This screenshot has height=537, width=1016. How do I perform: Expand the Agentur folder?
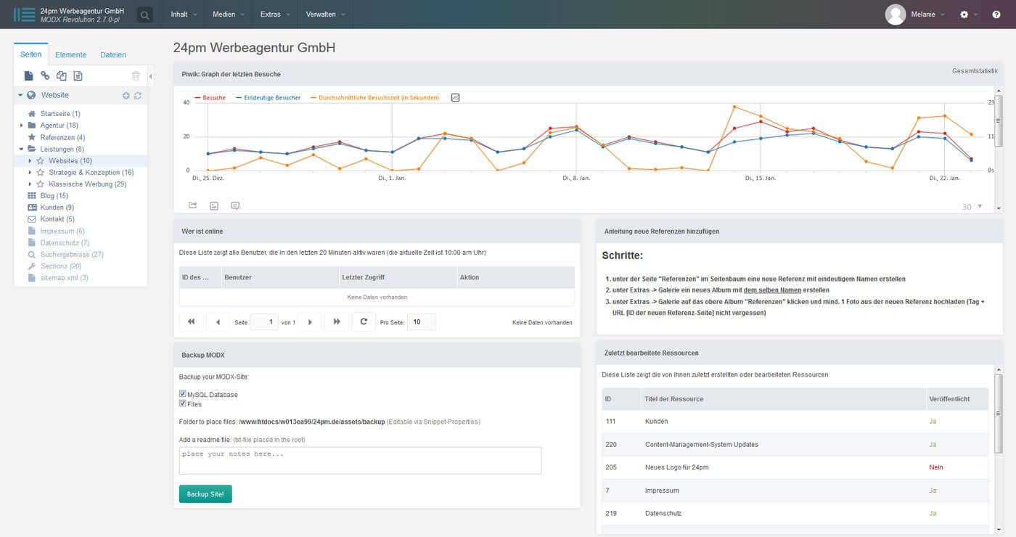point(22,126)
